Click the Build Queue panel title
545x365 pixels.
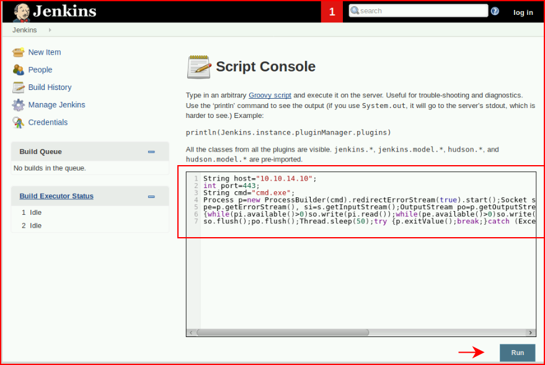41,151
